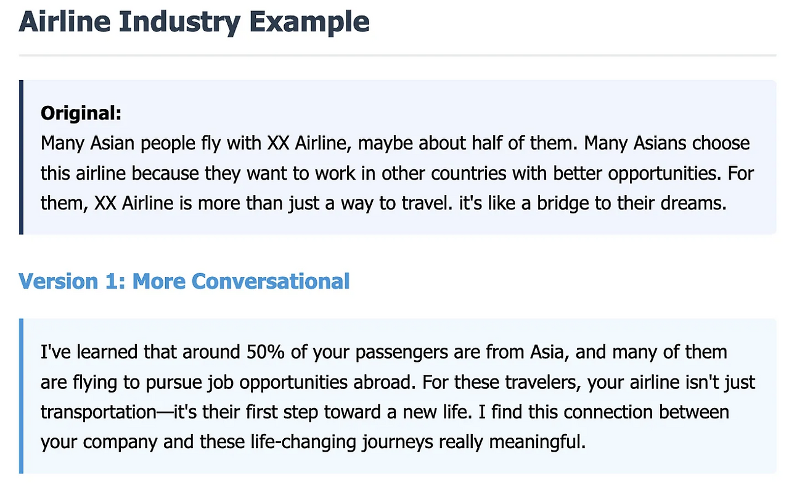Click "Many Asians choose" in the Original paragraph
789x488 pixels.
[x=667, y=144]
